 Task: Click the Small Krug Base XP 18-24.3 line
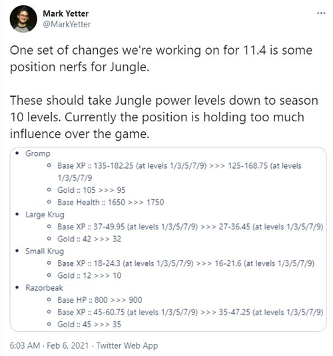click(186, 263)
